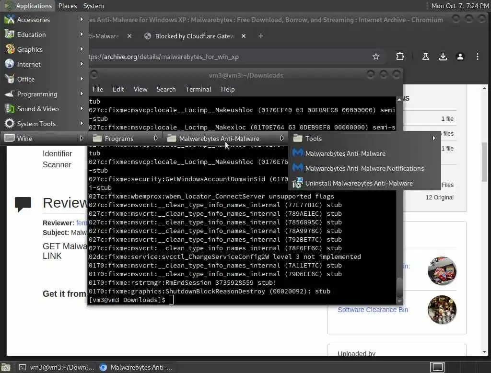491x373 pixels.
Task: Open Office category in Applications menu
Action: pos(44,79)
